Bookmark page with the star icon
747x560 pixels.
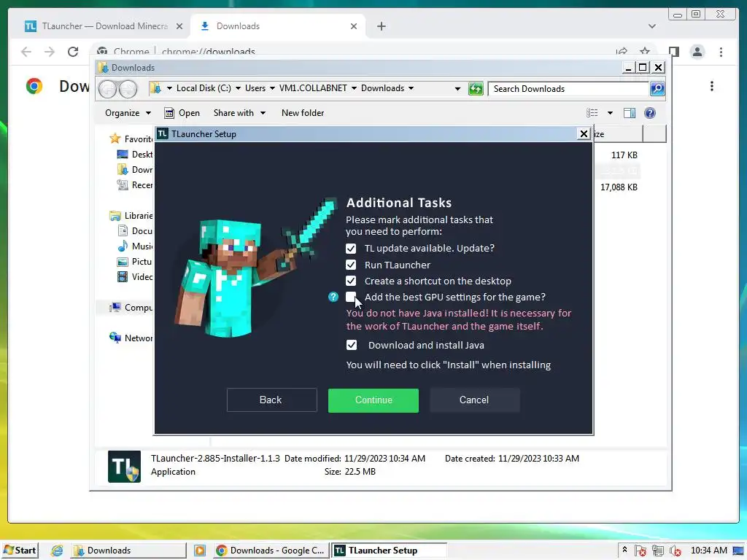645,52
